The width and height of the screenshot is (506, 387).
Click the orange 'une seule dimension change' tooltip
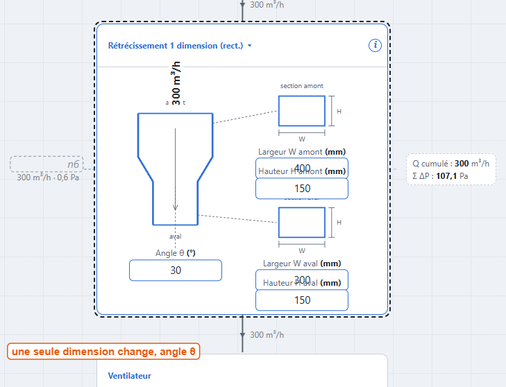(x=103, y=352)
